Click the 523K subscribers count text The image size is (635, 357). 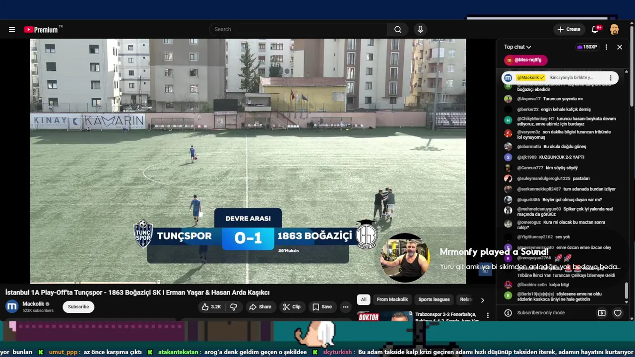click(38, 311)
